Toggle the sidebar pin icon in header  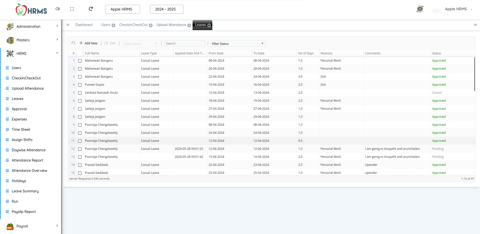click(x=58, y=9)
